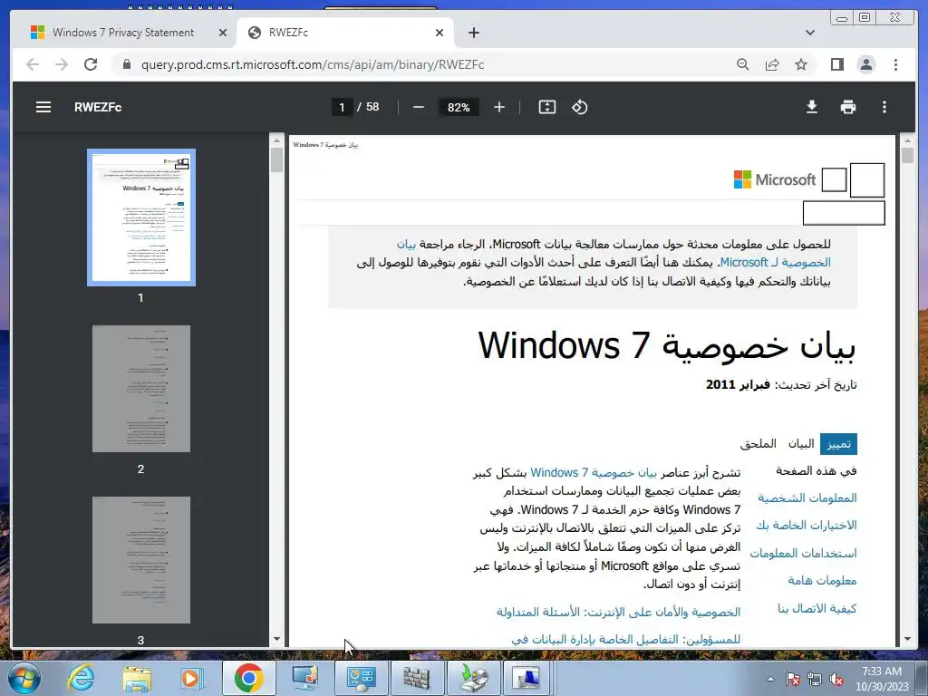Toggle the PDF sidebar menu icon
This screenshot has height=696, width=928.
click(43, 107)
